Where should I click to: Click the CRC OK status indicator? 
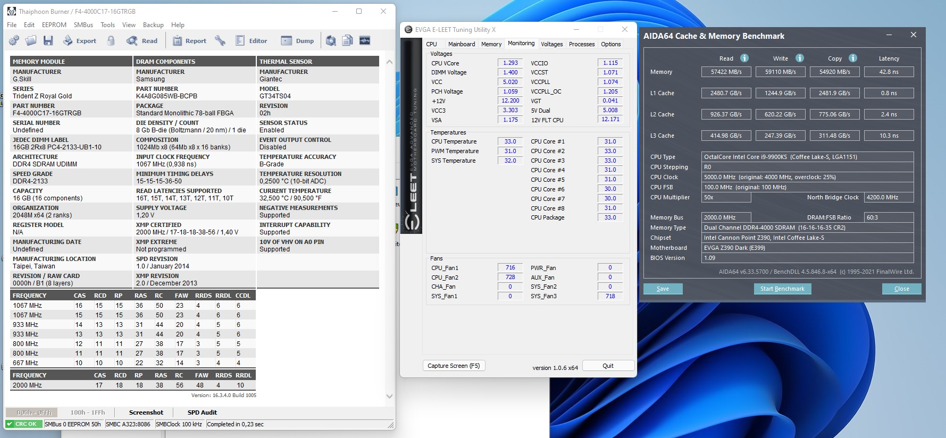pos(23,424)
